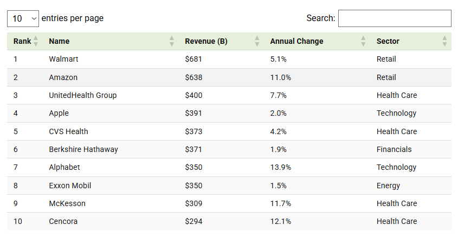Select the UnitedHealth Group cell

pos(83,95)
